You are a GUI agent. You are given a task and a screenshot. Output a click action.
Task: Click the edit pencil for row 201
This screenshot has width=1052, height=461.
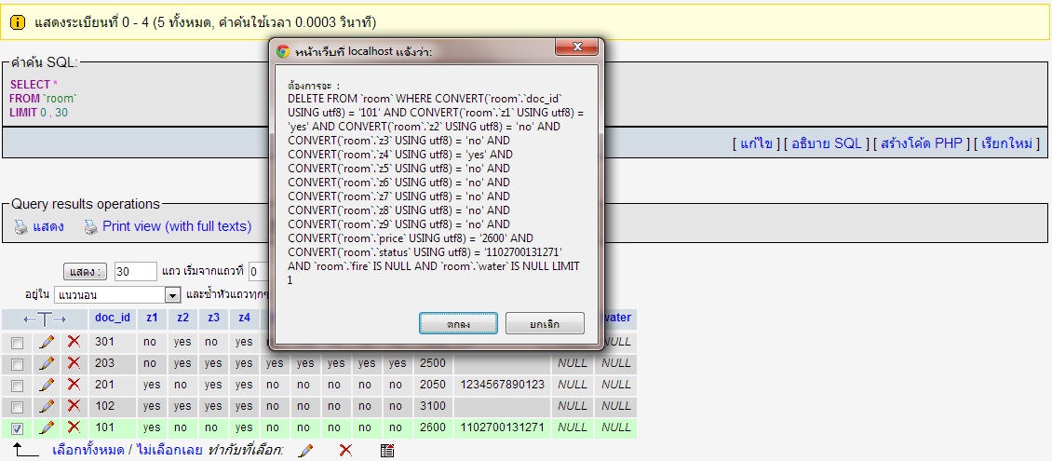[47, 385]
